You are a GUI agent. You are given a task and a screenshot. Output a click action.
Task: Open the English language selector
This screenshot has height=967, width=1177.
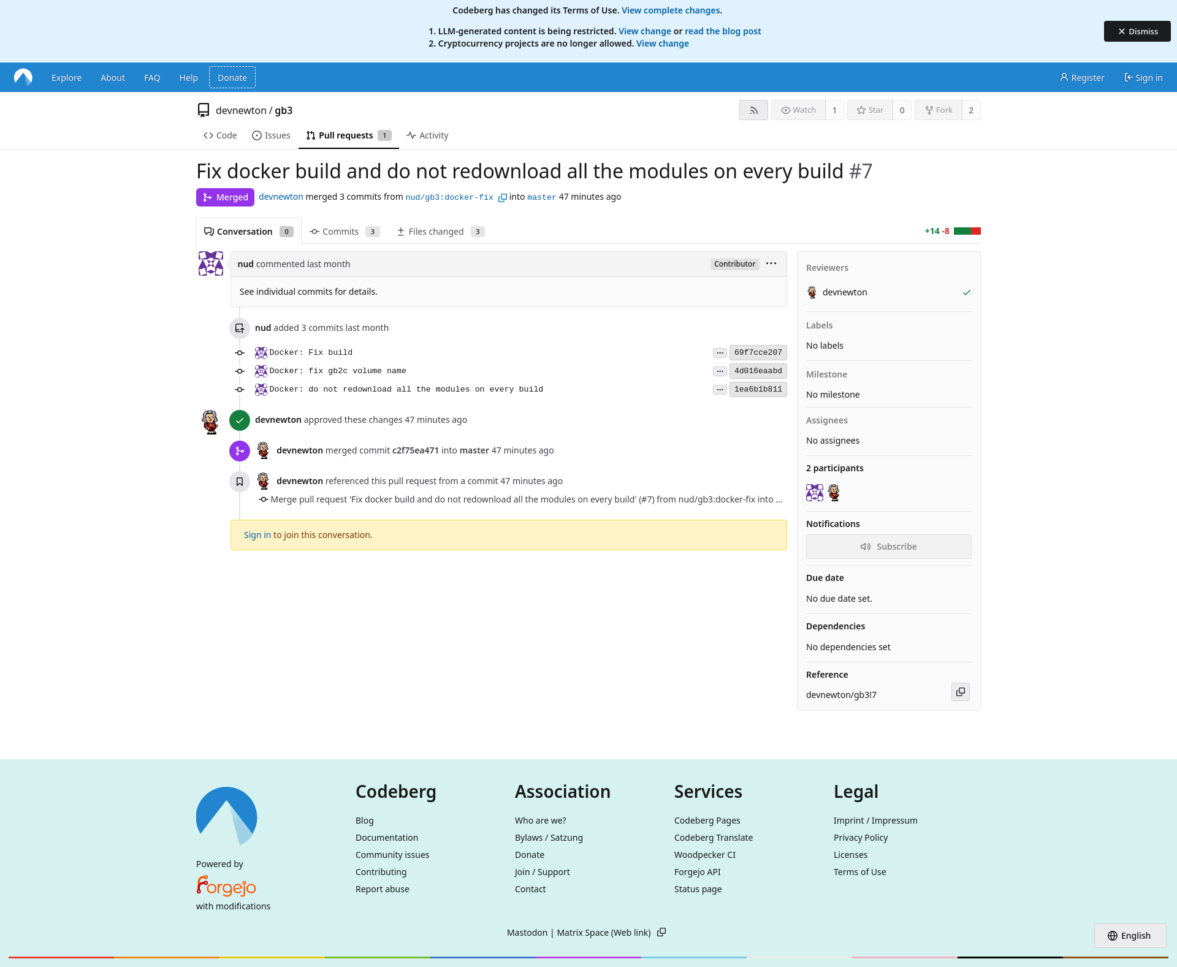[1130, 936]
